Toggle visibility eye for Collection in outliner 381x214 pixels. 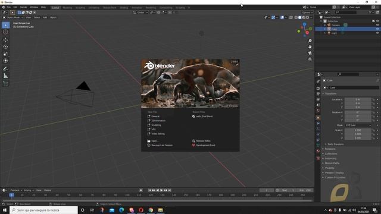coord(377,21)
